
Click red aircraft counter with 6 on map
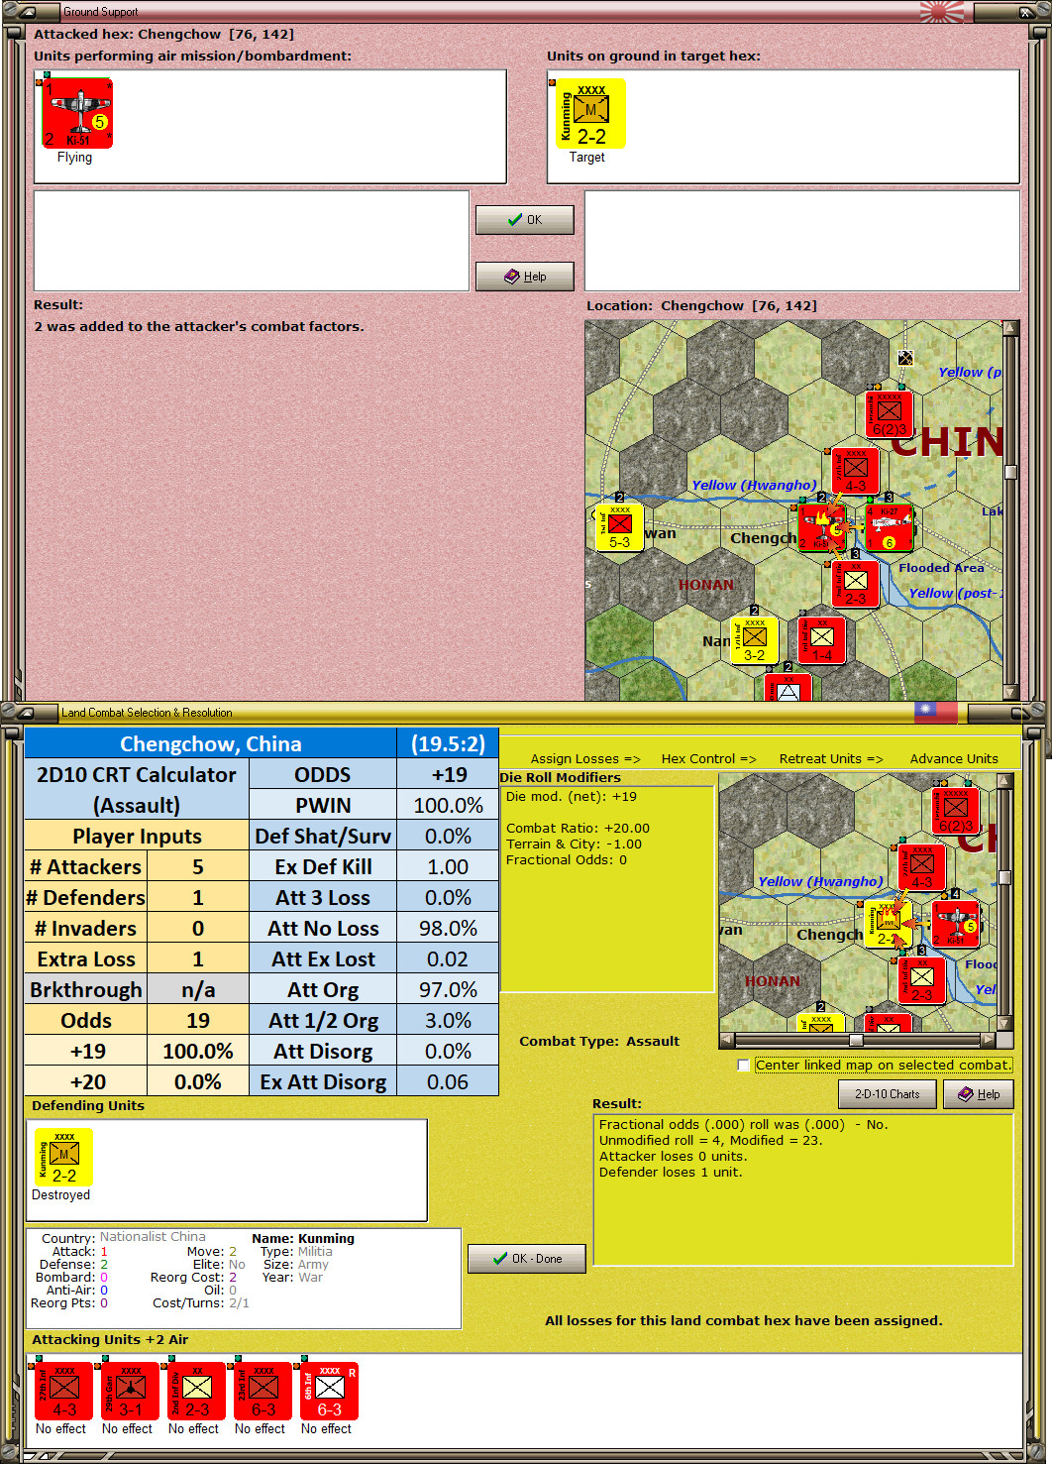pyautogui.click(x=889, y=527)
